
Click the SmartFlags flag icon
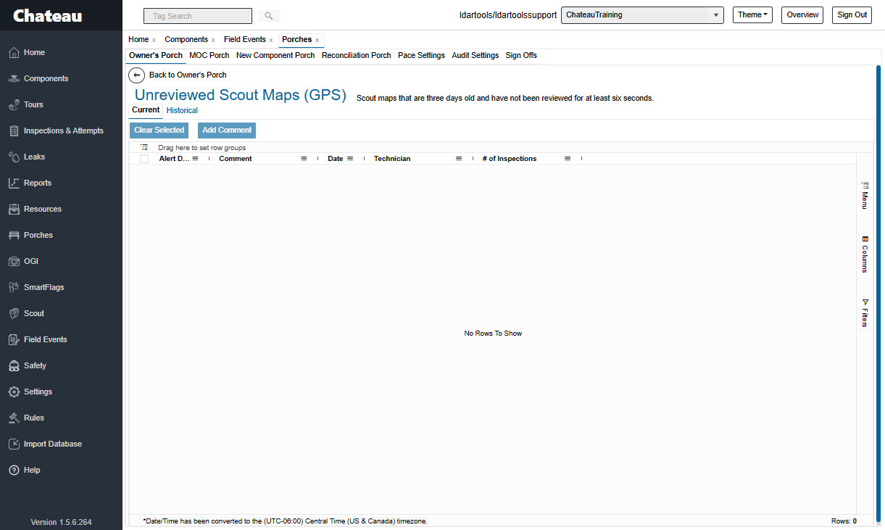(x=14, y=287)
